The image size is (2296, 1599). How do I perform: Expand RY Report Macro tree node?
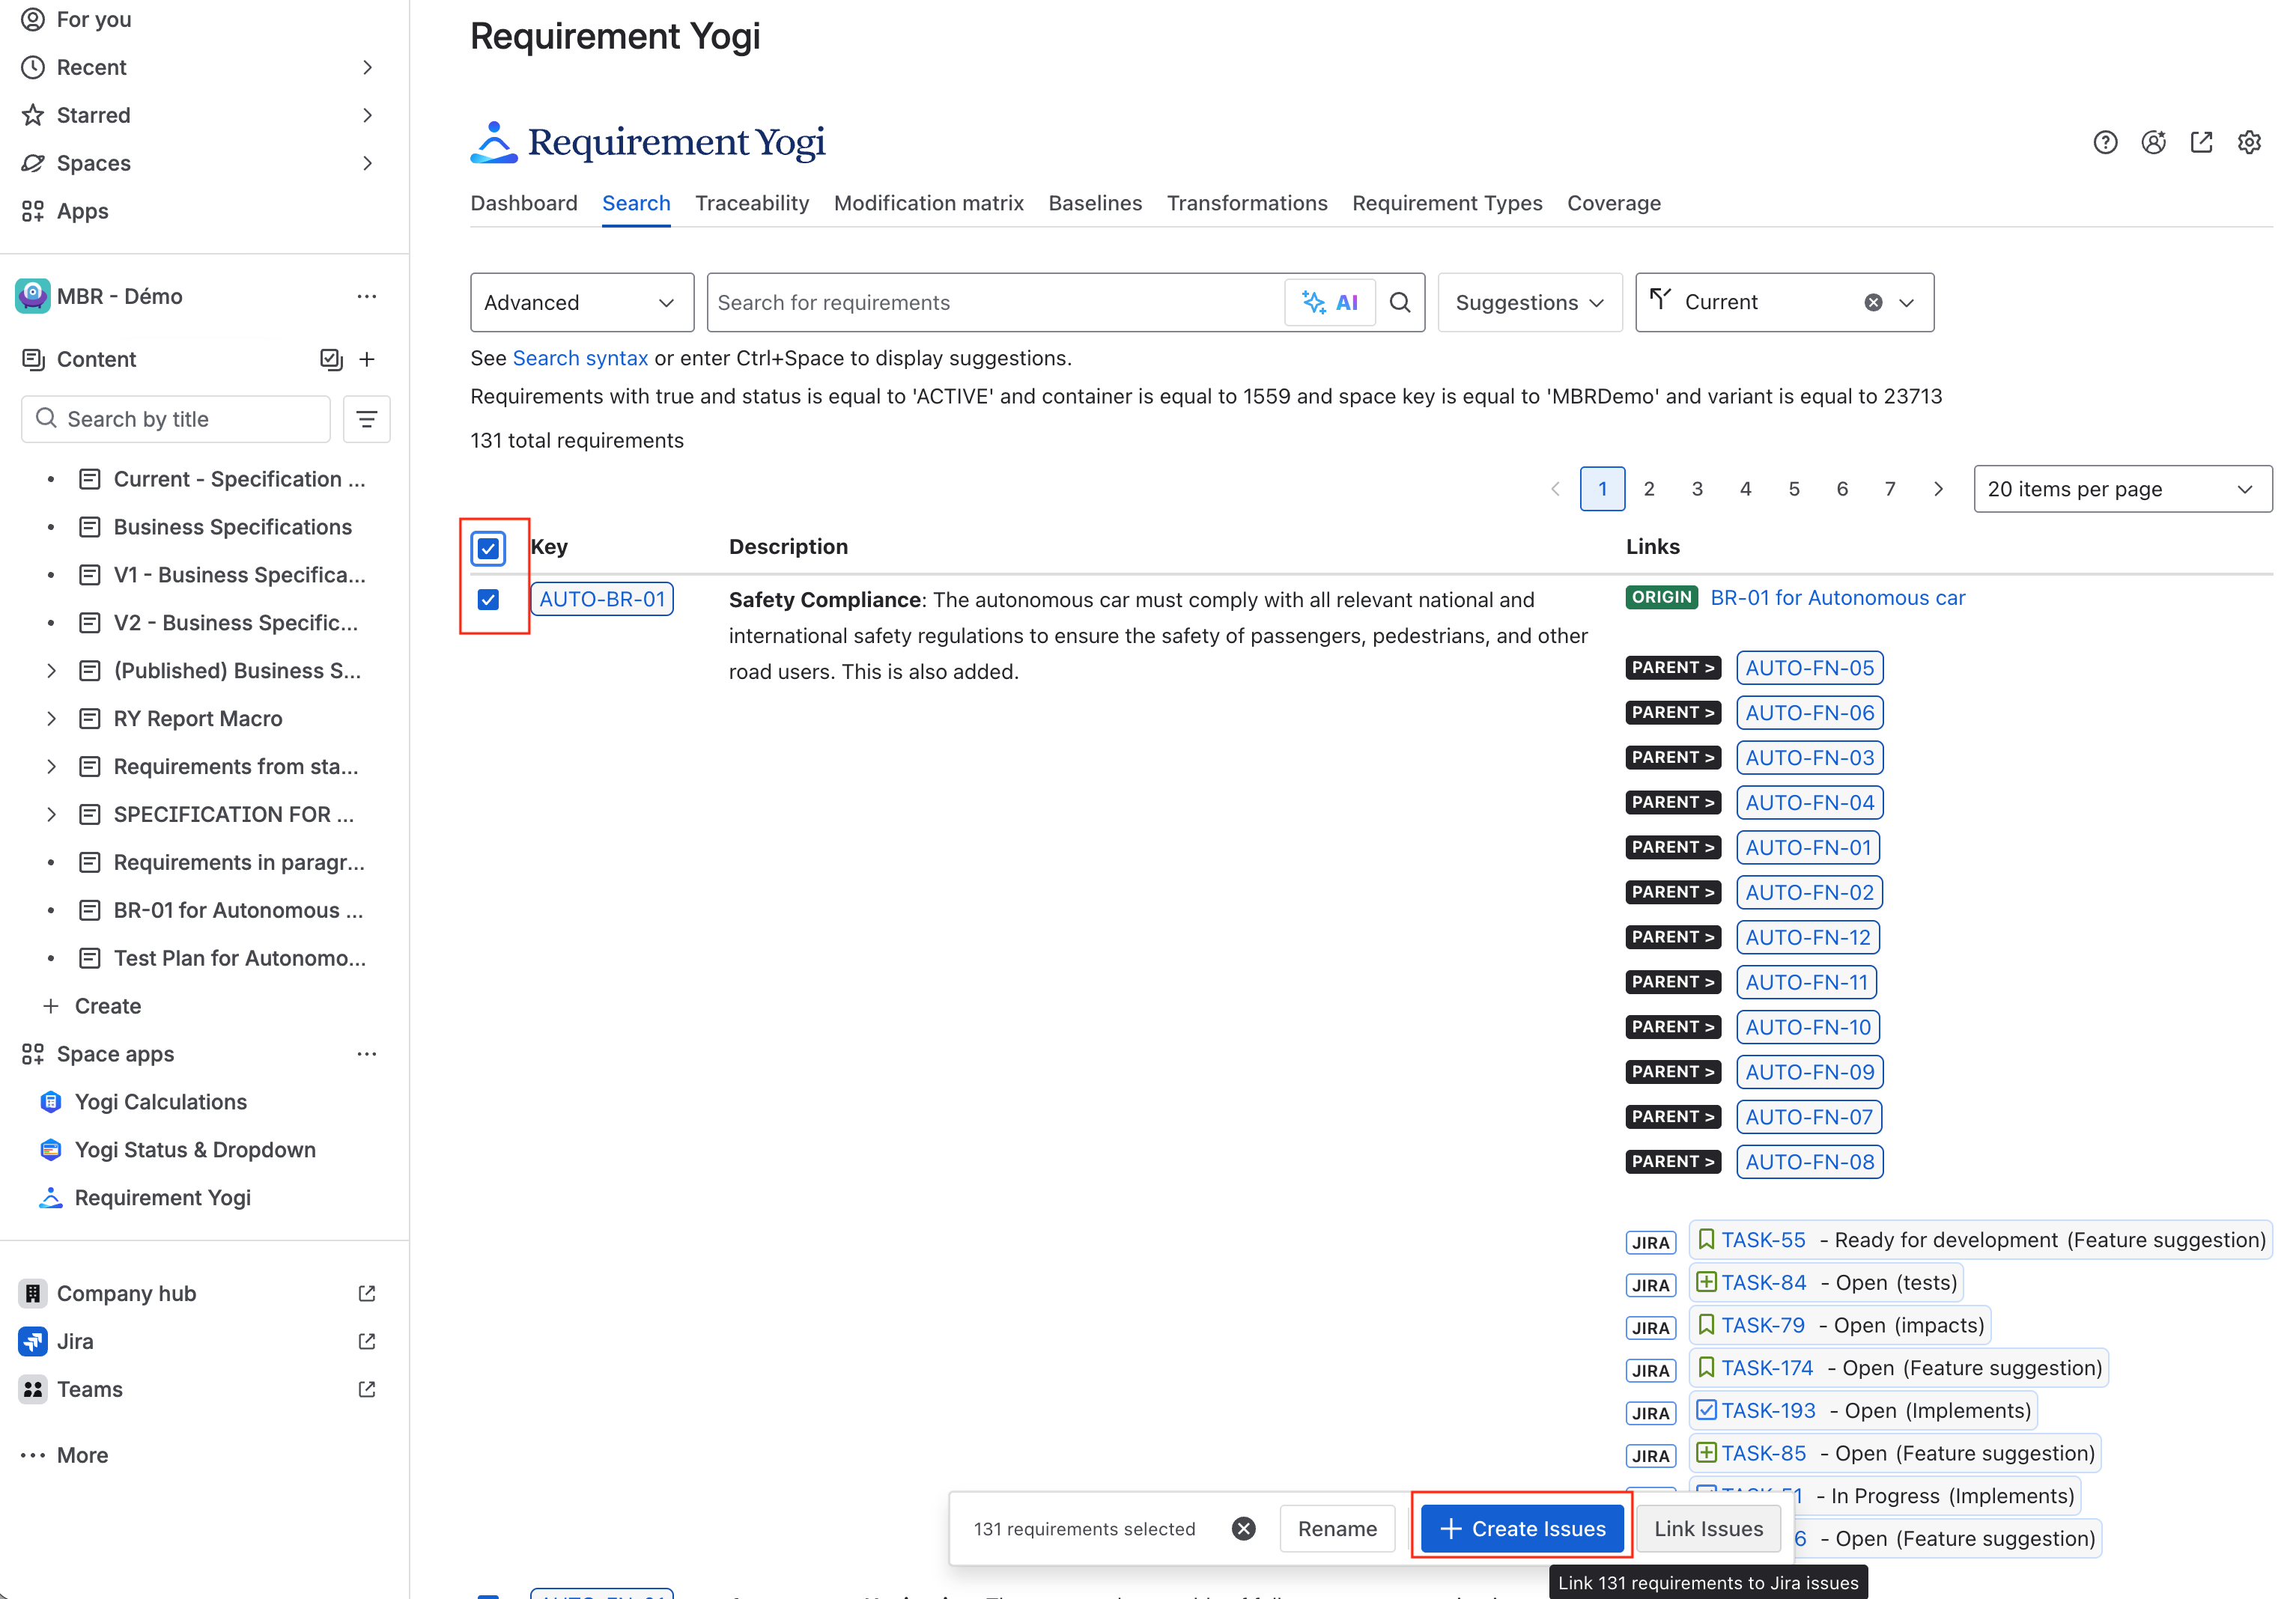(51, 719)
